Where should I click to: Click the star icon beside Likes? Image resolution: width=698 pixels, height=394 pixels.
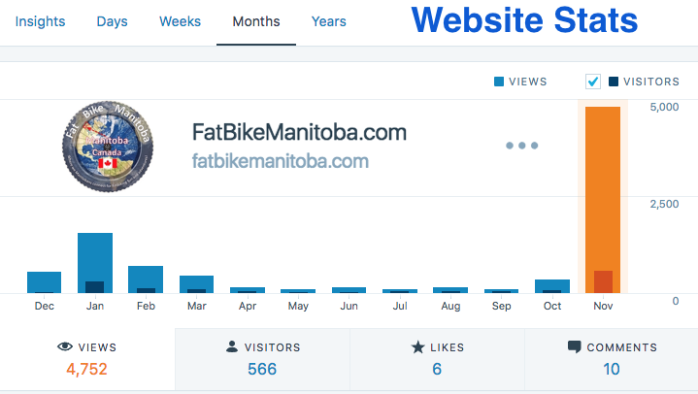pos(417,346)
